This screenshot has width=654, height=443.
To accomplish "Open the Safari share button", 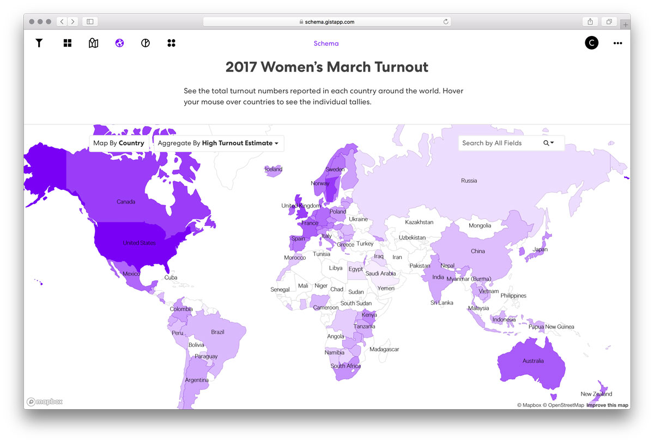I will [x=590, y=22].
